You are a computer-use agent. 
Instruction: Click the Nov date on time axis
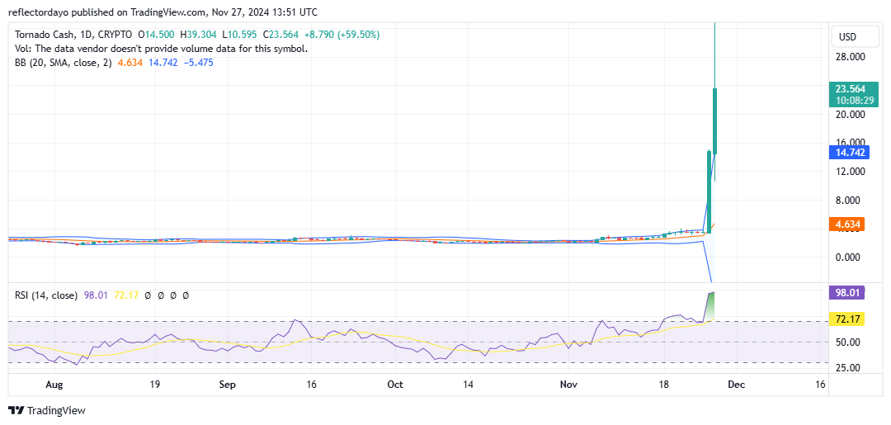pyautogui.click(x=568, y=385)
